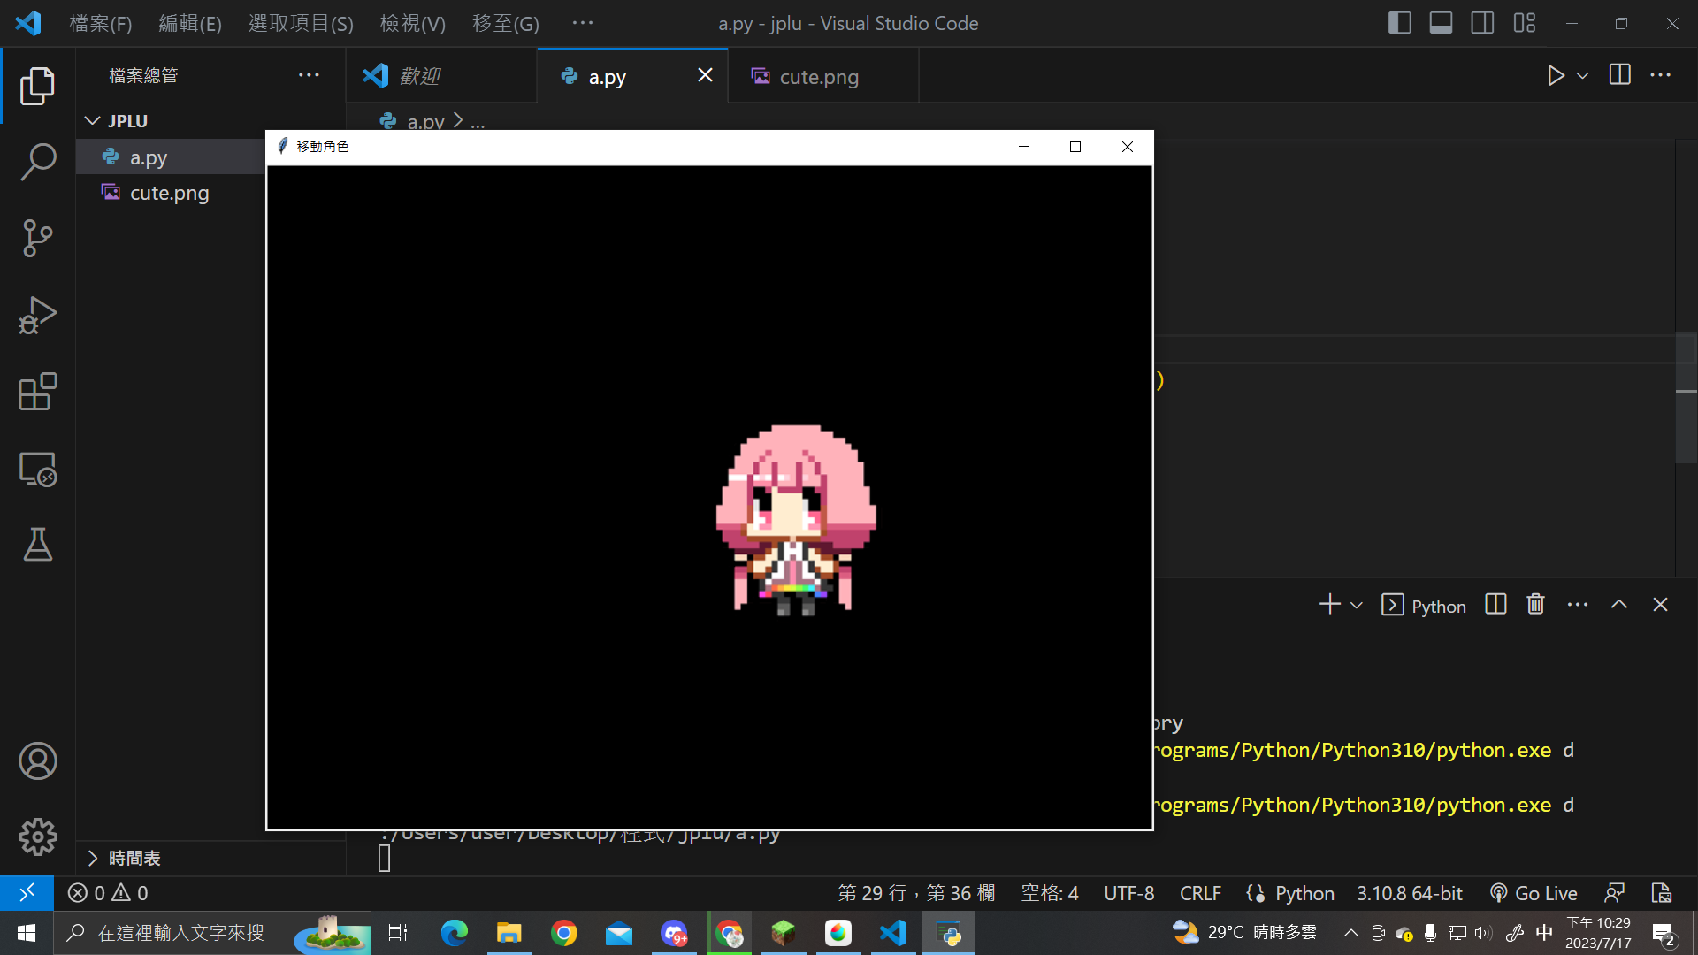Image resolution: width=1698 pixels, height=955 pixels.
Task: Toggle bottom panel visibility
Action: click(x=1441, y=23)
